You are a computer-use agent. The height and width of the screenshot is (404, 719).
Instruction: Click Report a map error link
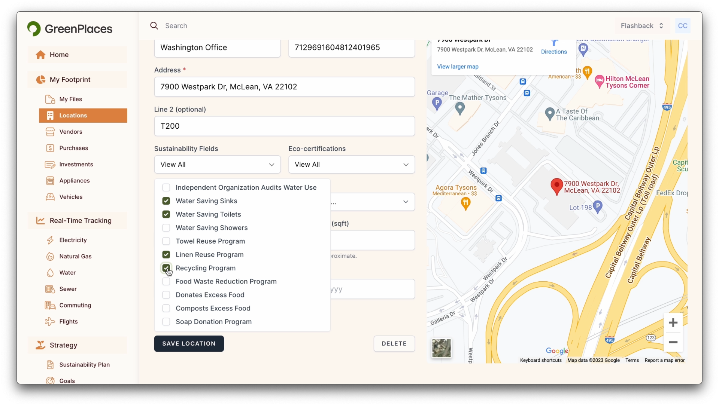(x=664, y=360)
